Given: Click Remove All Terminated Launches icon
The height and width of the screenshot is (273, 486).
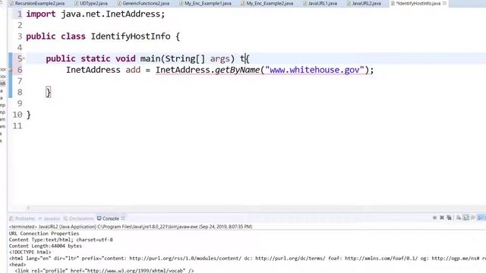Looking at the screenshot, I should tap(449, 218).
